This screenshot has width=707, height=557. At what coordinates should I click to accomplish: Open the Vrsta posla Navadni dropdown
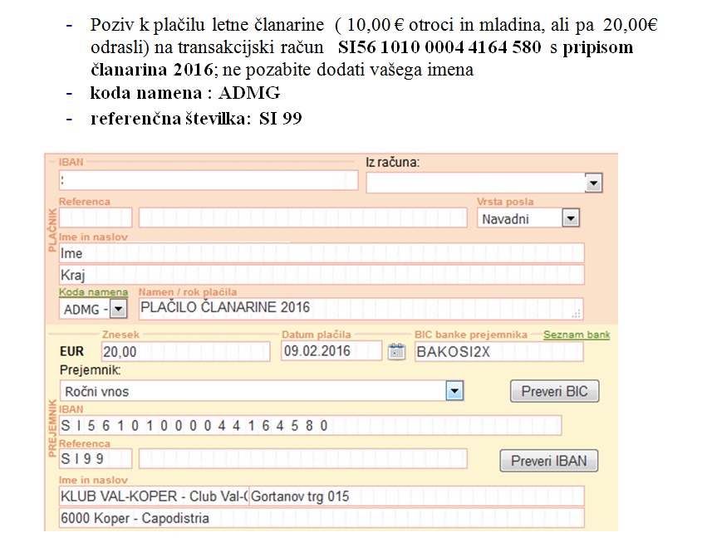(x=570, y=219)
